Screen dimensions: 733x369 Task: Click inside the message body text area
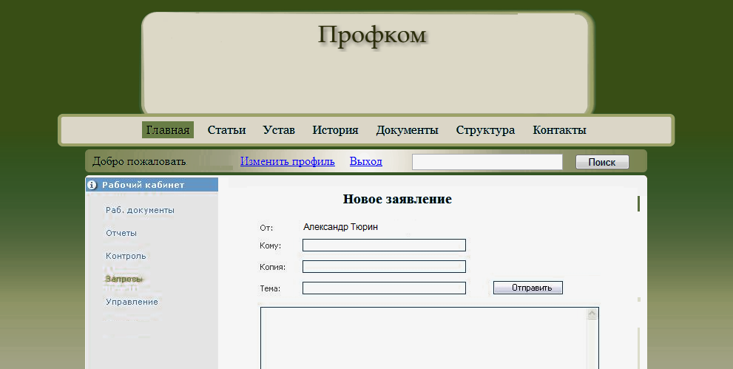pos(423,338)
